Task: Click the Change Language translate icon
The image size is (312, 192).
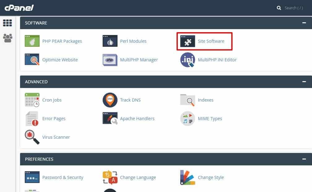Action: (110, 177)
